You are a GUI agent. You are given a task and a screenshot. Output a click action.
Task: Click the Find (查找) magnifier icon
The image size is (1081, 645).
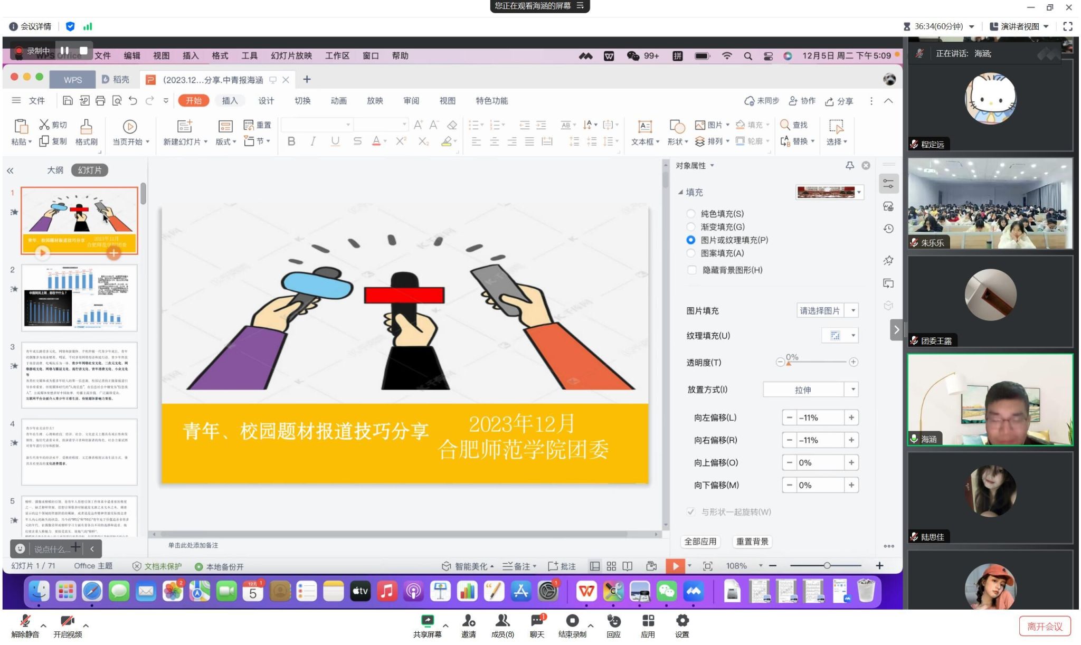click(785, 125)
